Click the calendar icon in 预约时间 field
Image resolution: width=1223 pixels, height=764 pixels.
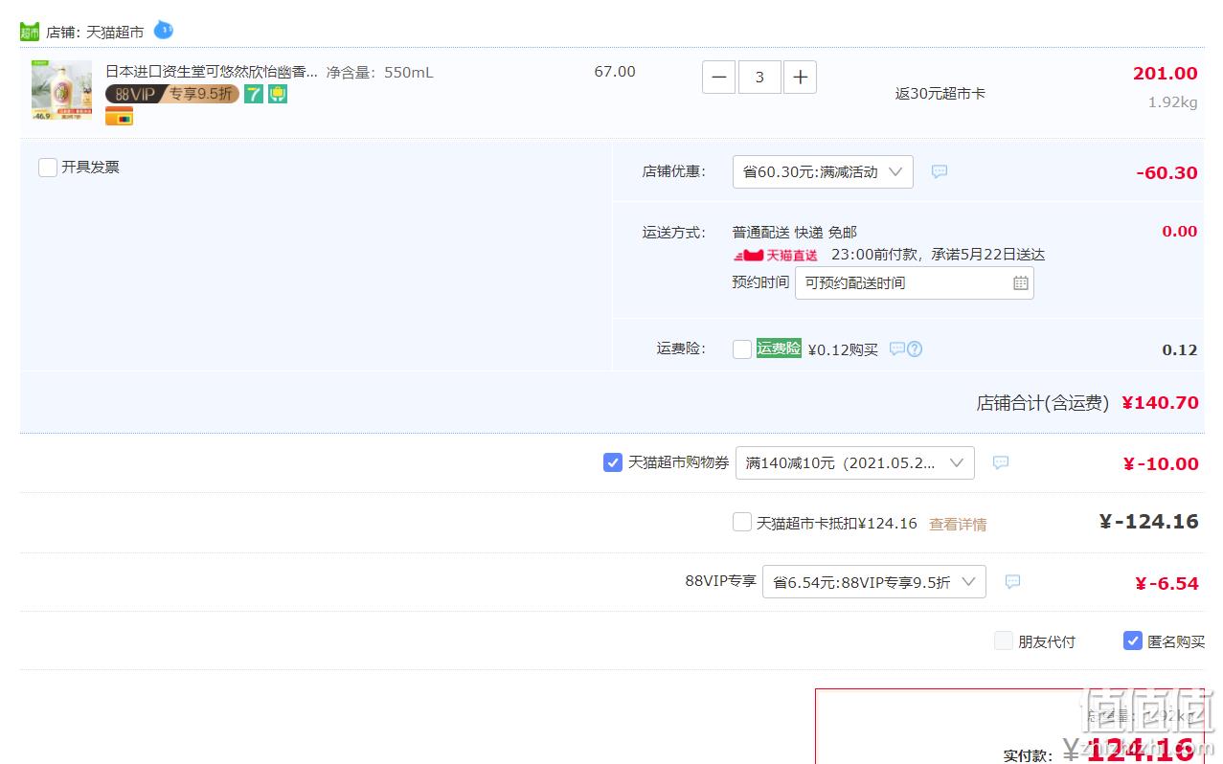coord(1021,282)
